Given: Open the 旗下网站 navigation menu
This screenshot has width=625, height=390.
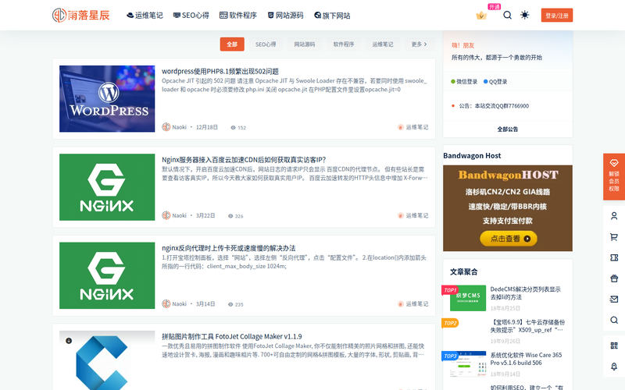Looking at the screenshot, I should (x=332, y=15).
